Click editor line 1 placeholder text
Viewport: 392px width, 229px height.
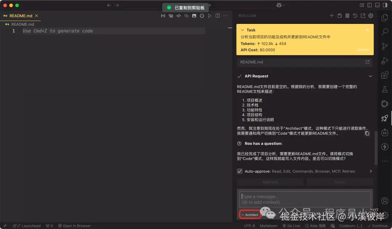point(58,31)
